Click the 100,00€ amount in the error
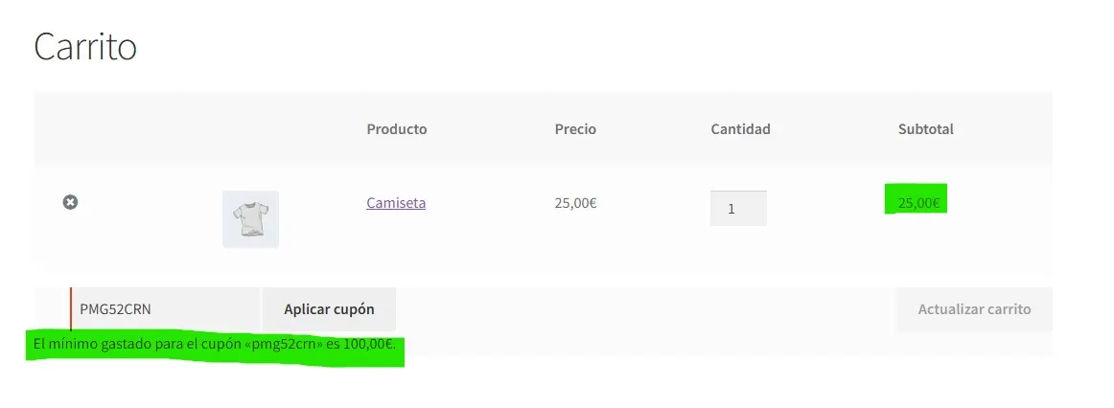 tap(369, 344)
